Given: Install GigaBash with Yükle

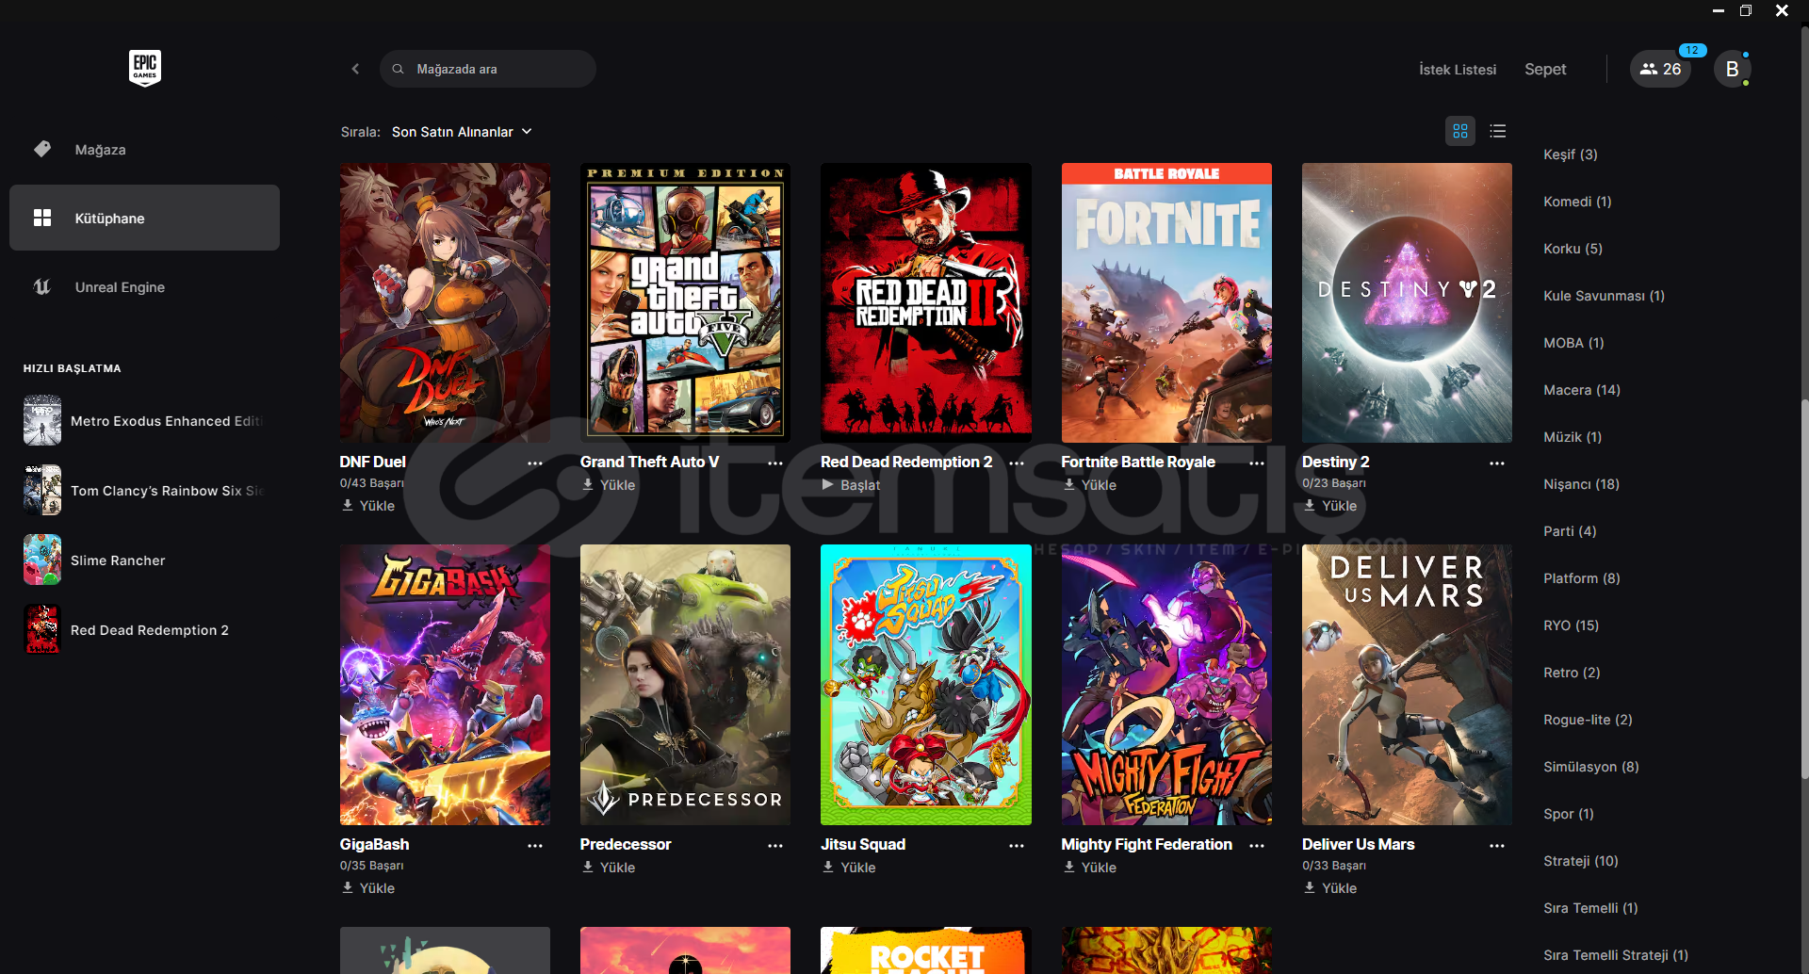Looking at the screenshot, I should pyautogui.click(x=368, y=888).
